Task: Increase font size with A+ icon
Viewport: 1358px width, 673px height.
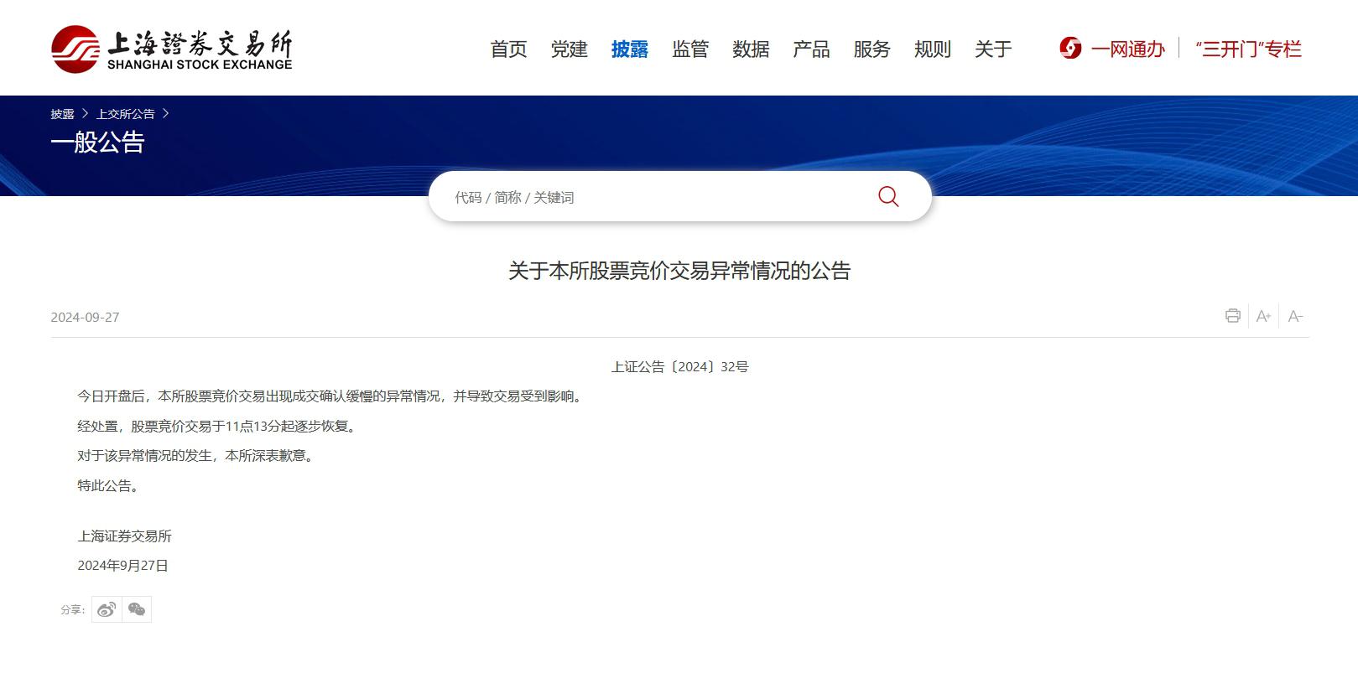Action: point(1263,316)
